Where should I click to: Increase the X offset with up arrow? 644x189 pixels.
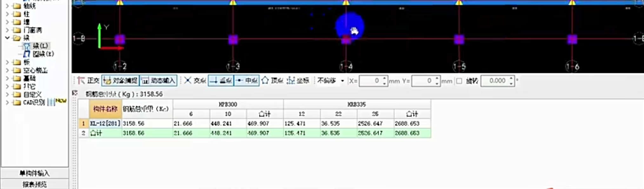tap(384, 79)
